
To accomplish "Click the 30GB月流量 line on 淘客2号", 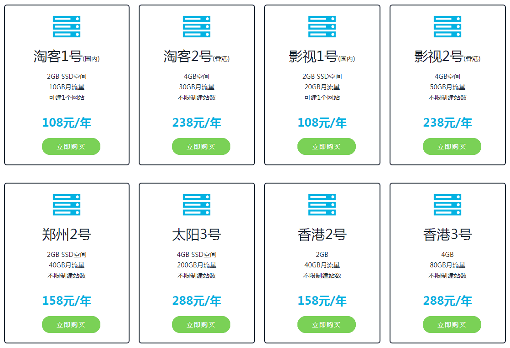I will [197, 87].
